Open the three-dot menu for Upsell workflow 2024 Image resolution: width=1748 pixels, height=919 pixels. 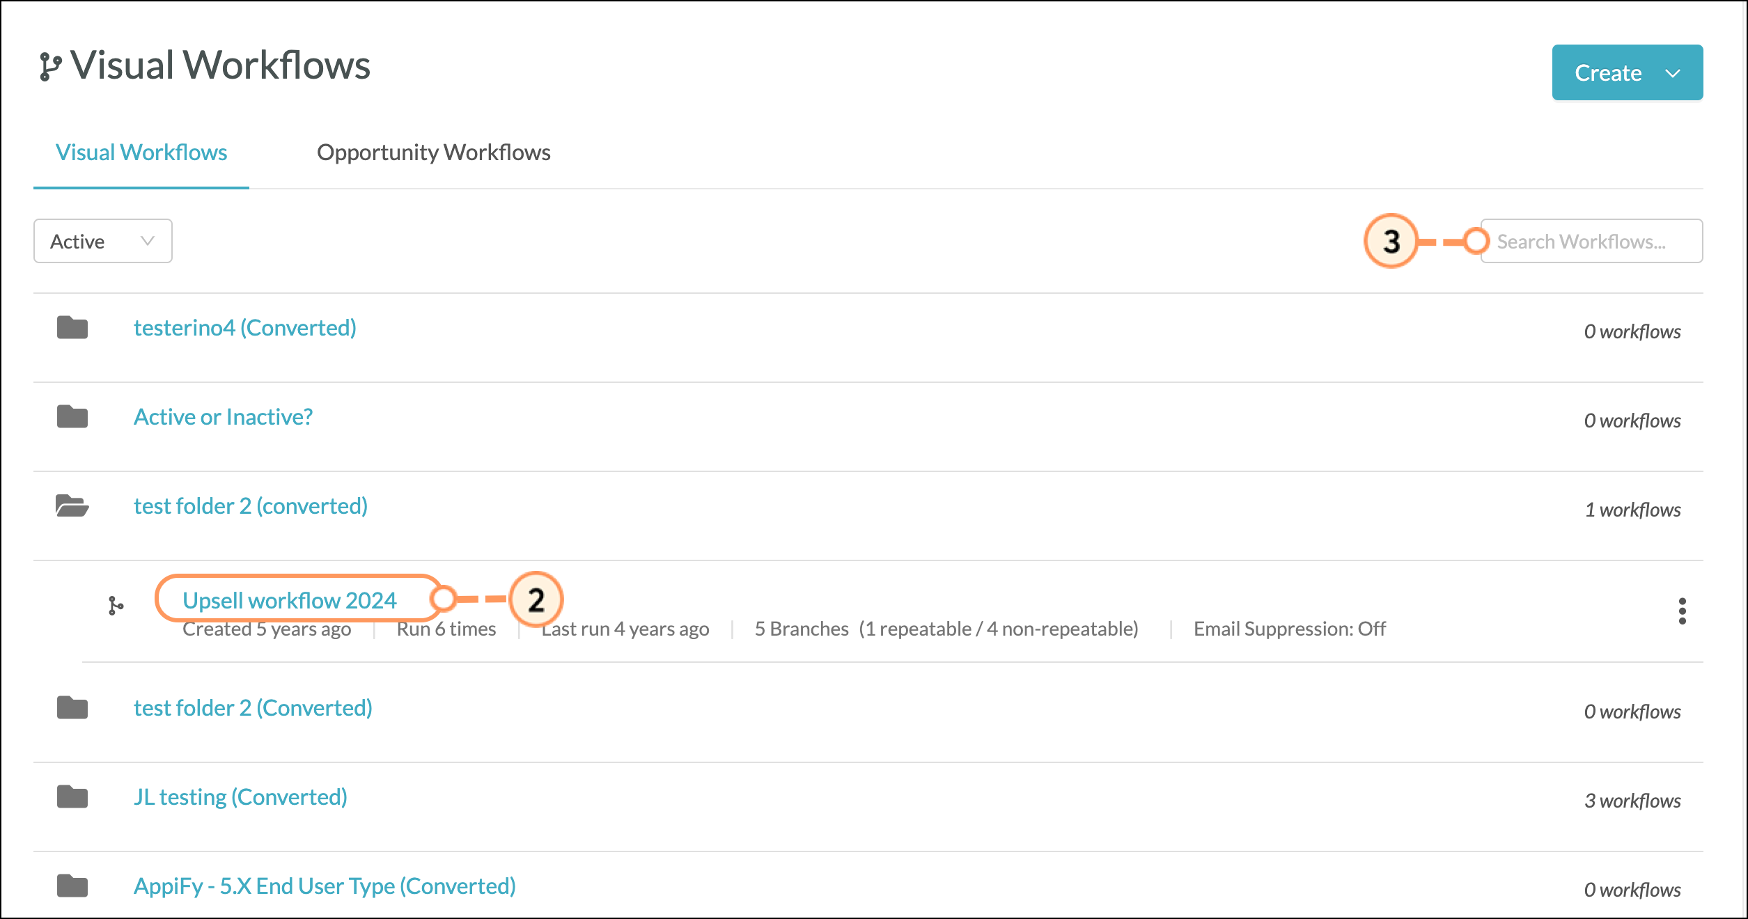(x=1682, y=611)
